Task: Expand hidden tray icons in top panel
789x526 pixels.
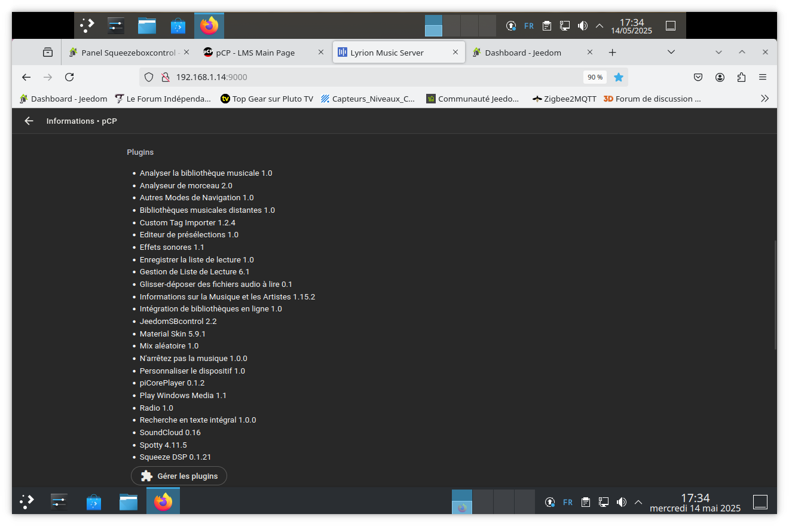Action: click(x=600, y=26)
